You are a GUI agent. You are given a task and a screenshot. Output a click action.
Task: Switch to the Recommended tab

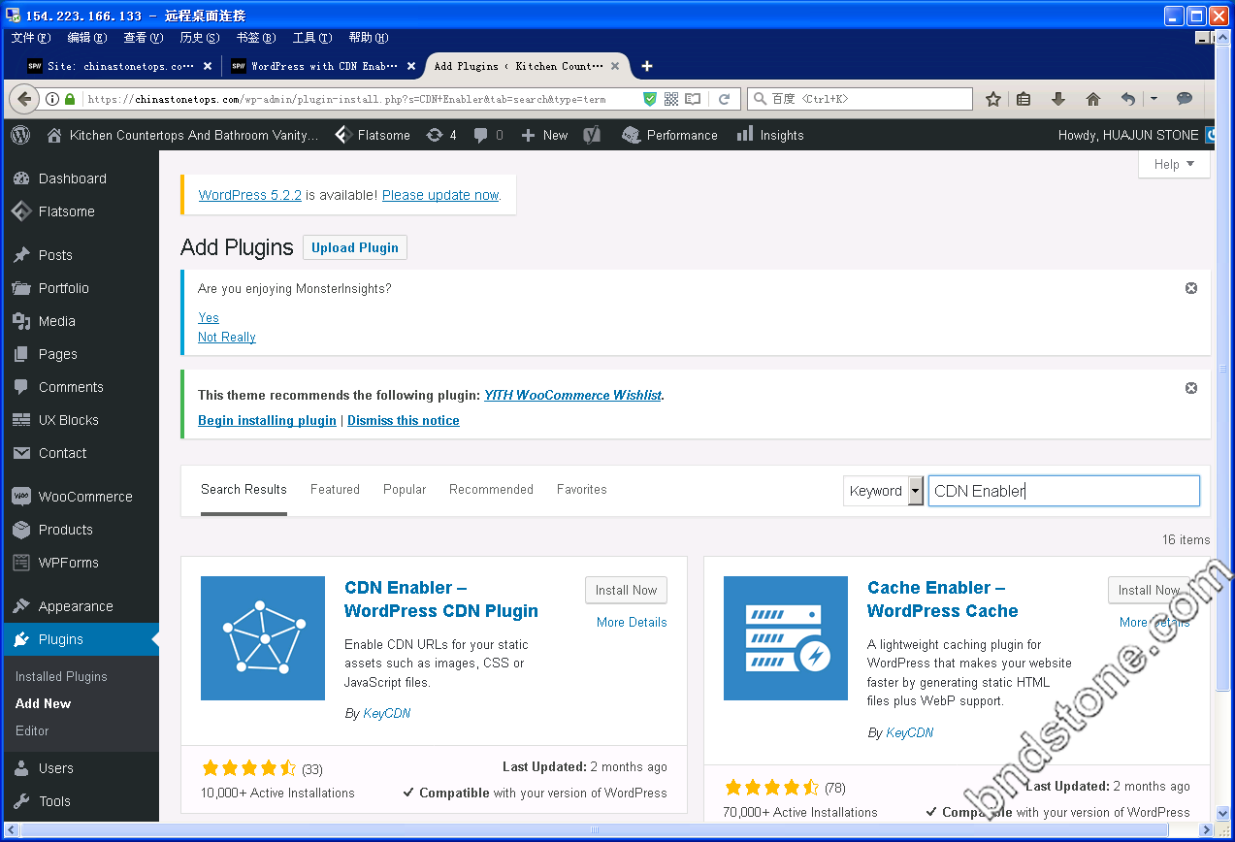pos(491,489)
